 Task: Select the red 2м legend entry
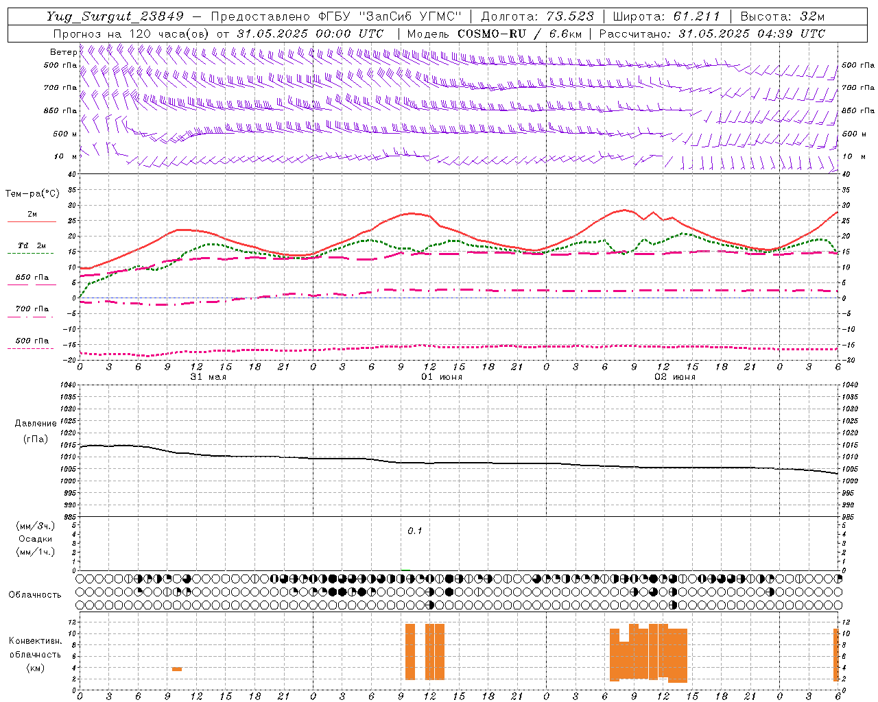pos(32,217)
